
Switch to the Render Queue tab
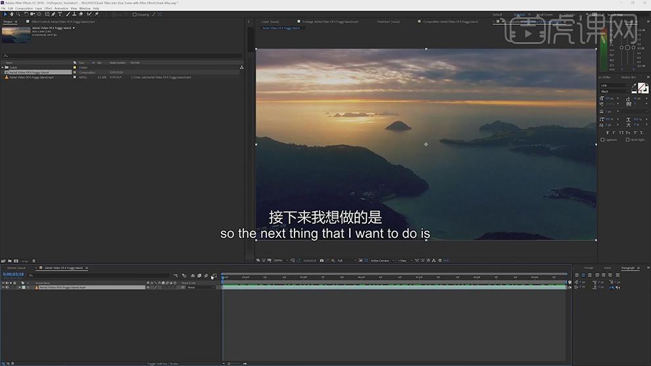click(16, 268)
